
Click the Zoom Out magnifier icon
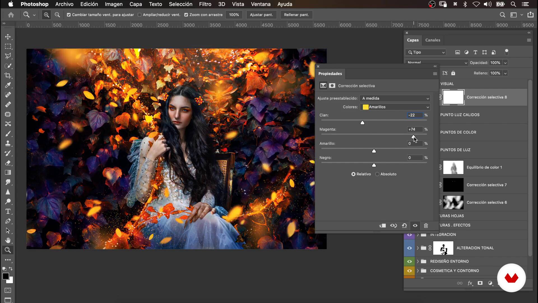pos(57,15)
